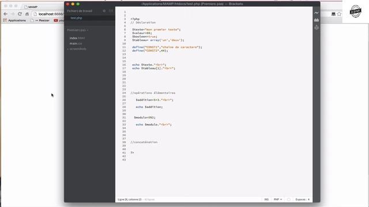Open the Premiers pas project dropdown
The image size is (369, 207).
click(x=78, y=30)
